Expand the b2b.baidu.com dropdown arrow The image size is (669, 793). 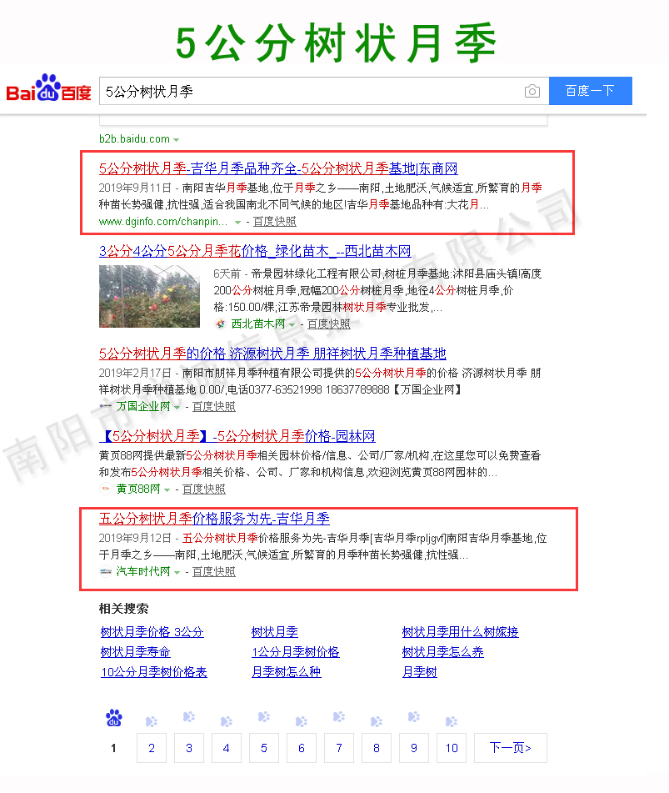point(176,139)
